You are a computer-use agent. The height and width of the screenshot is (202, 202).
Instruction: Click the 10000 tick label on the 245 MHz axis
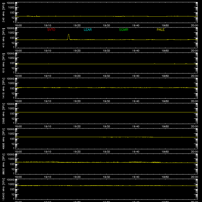tap(11, 3)
